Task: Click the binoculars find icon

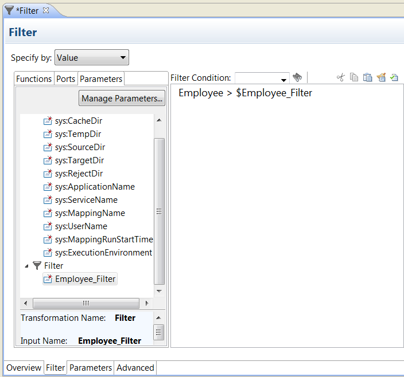Action: [x=297, y=77]
